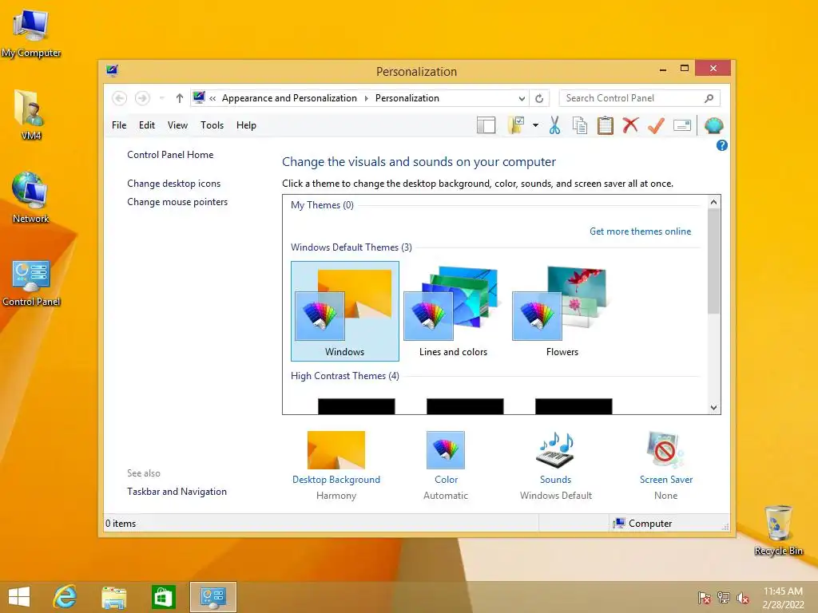Select the Flowers theme
This screenshot has height=613, width=818.
click(562, 311)
